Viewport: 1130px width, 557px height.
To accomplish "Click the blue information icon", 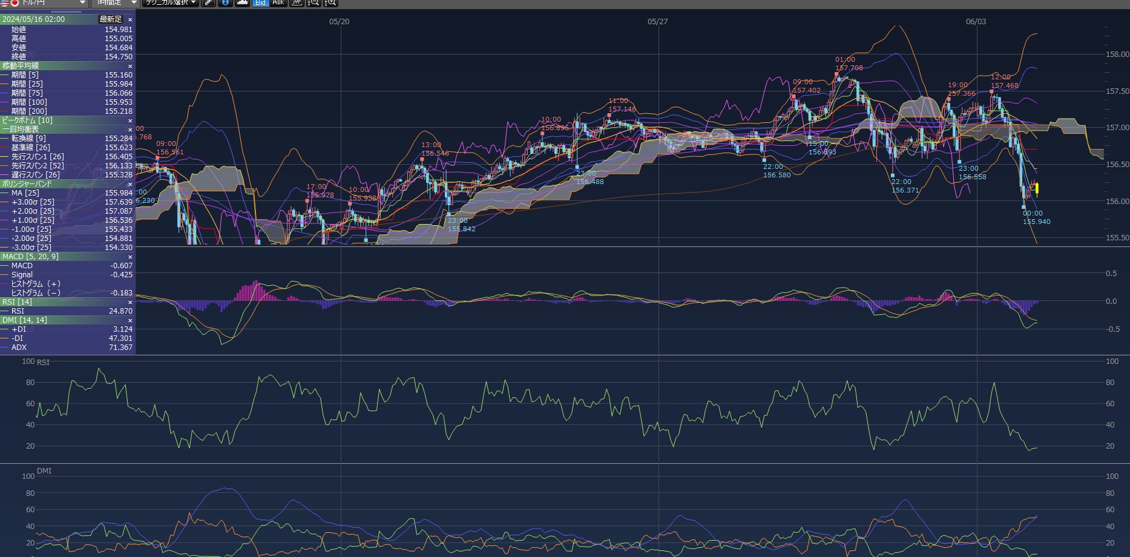I will 225,2.
